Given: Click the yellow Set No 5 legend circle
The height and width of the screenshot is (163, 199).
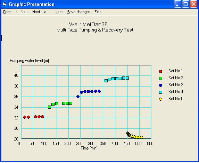Looking at the screenshot, I should pyautogui.click(x=160, y=99).
